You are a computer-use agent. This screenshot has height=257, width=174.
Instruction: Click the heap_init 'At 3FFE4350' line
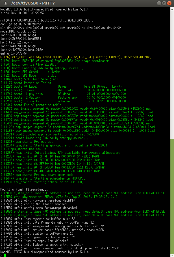(53, 167)
